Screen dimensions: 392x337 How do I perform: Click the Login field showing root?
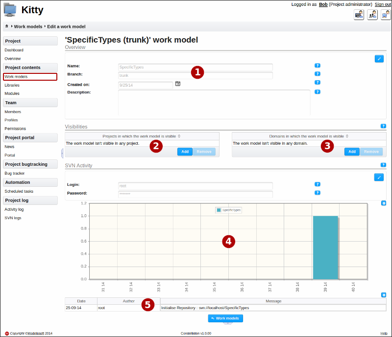pyautogui.click(x=196, y=186)
